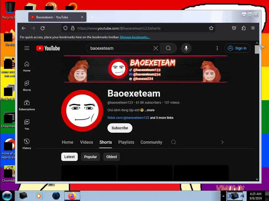The width and height of the screenshot is (269, 201).
Task: Switch to the Community tab
Action: click(151, 142)
